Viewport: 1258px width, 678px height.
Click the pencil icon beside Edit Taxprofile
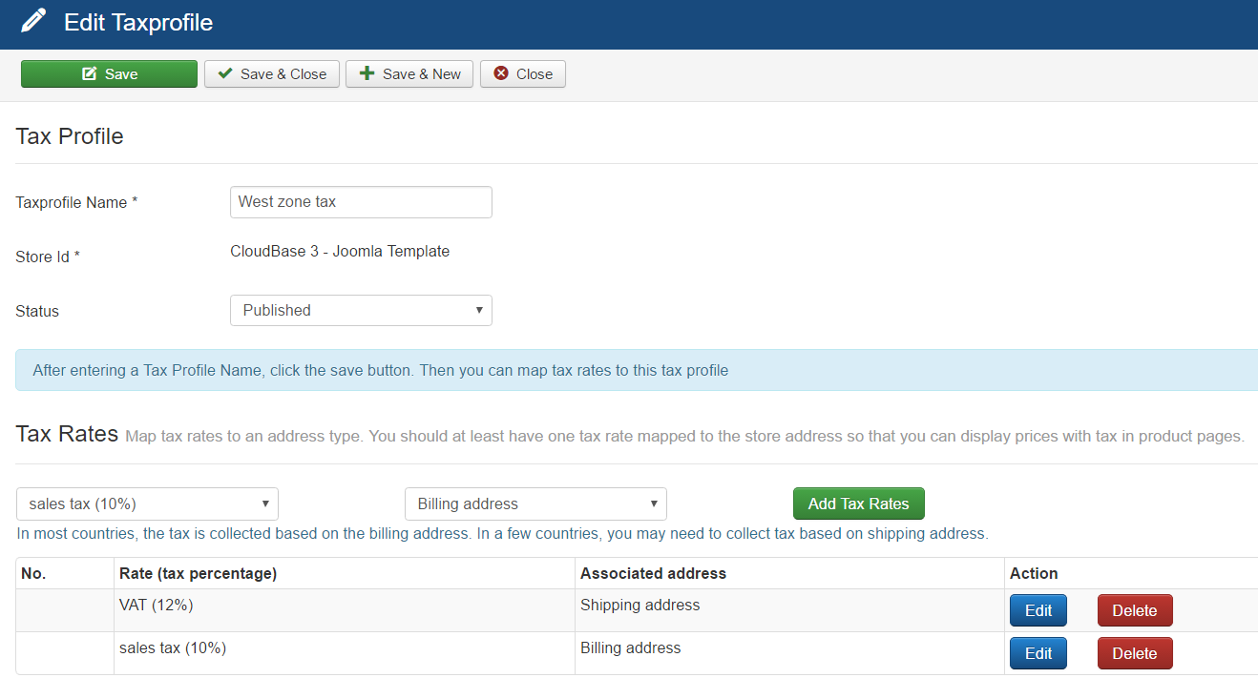pyautogui.click(x=32, y=22)
